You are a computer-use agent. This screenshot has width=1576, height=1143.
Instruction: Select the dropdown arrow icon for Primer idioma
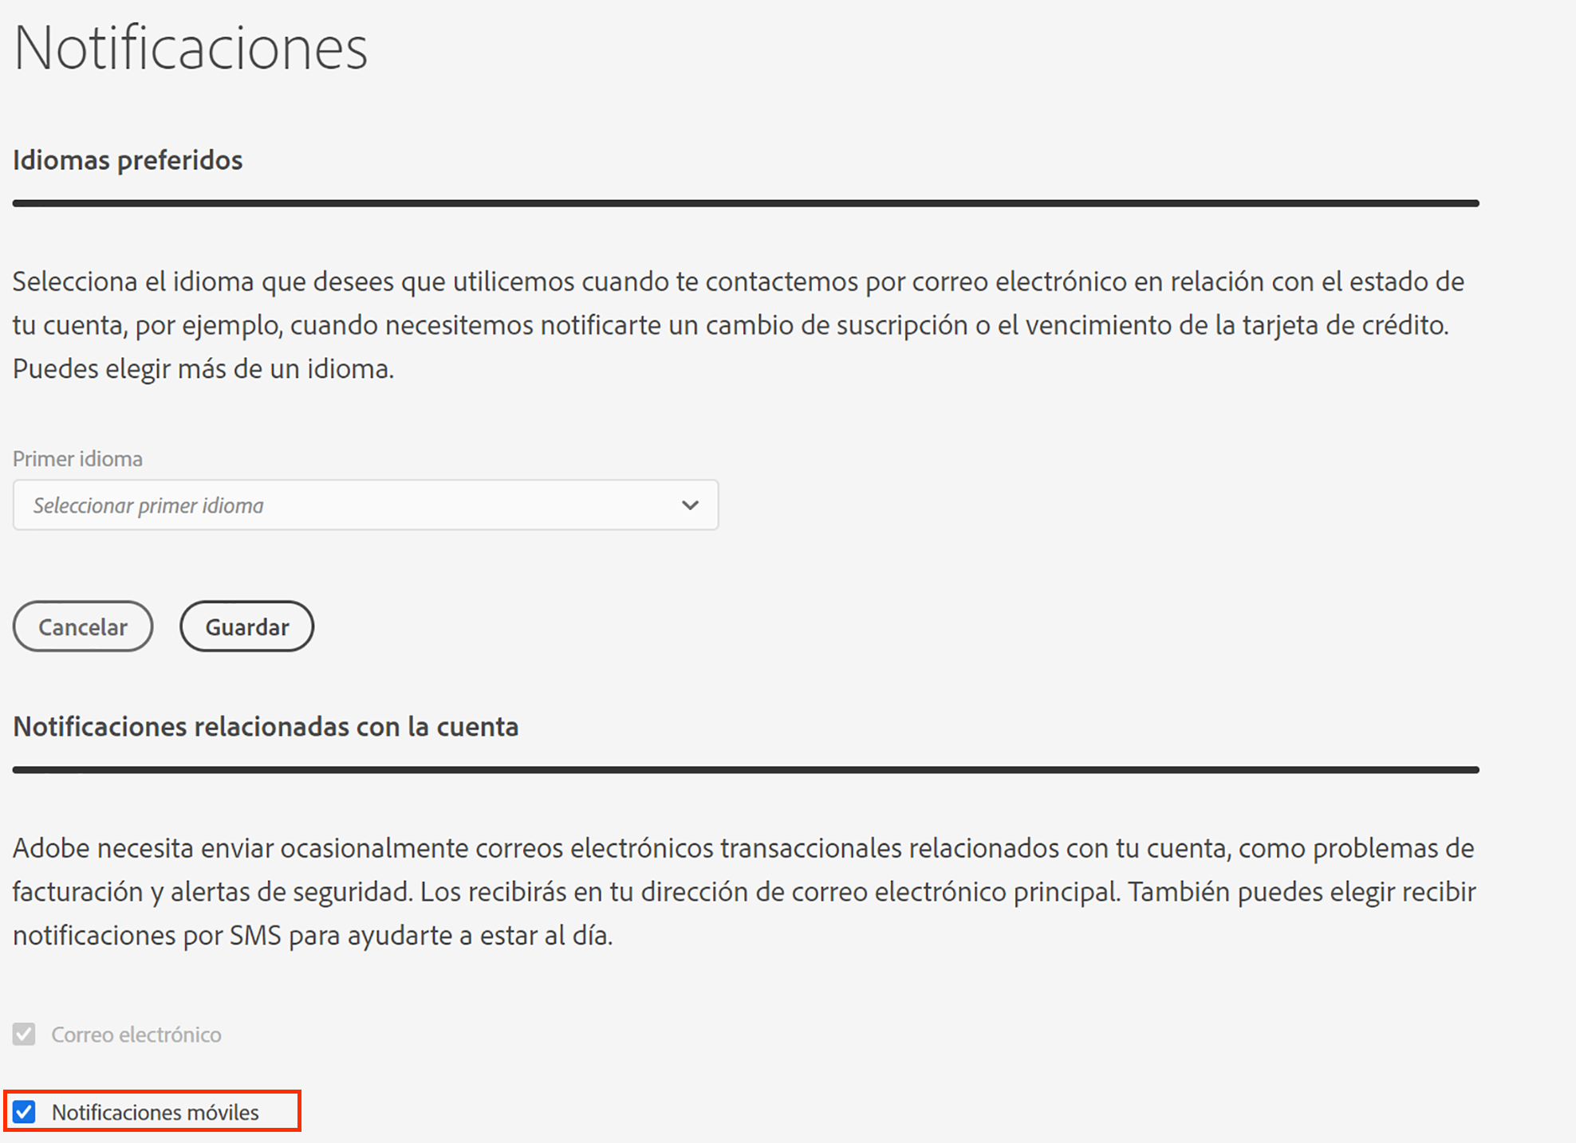coord(689,505)
